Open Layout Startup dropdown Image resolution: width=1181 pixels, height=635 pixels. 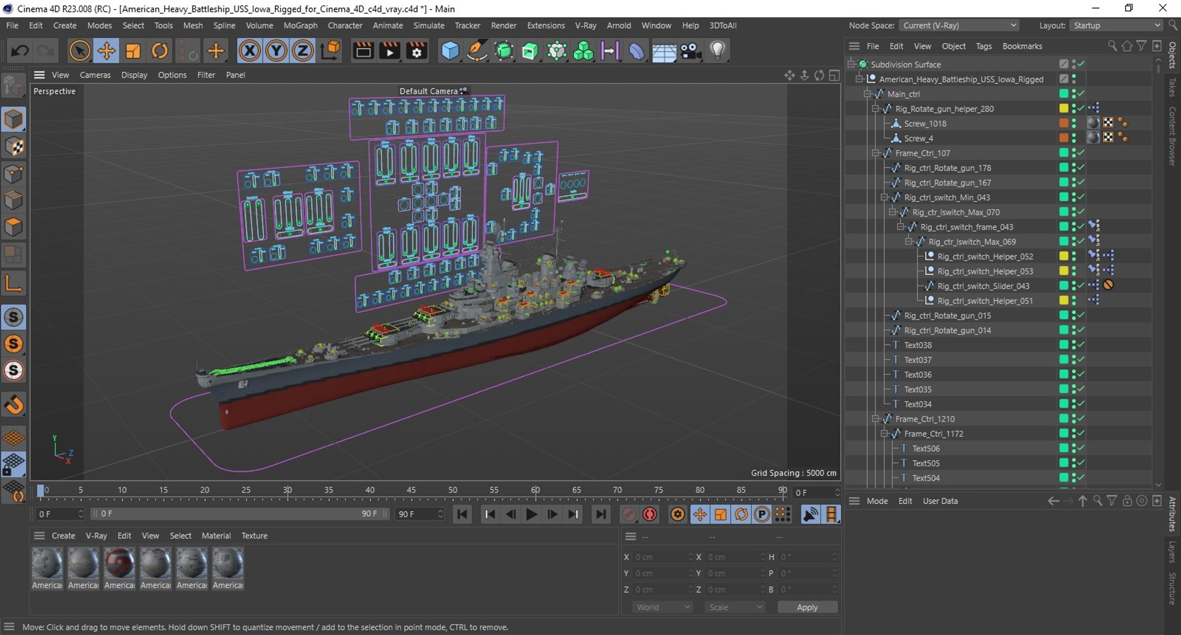1116,25
